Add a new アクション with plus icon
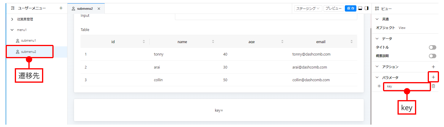Screen dimensions: 444x127 433,67
